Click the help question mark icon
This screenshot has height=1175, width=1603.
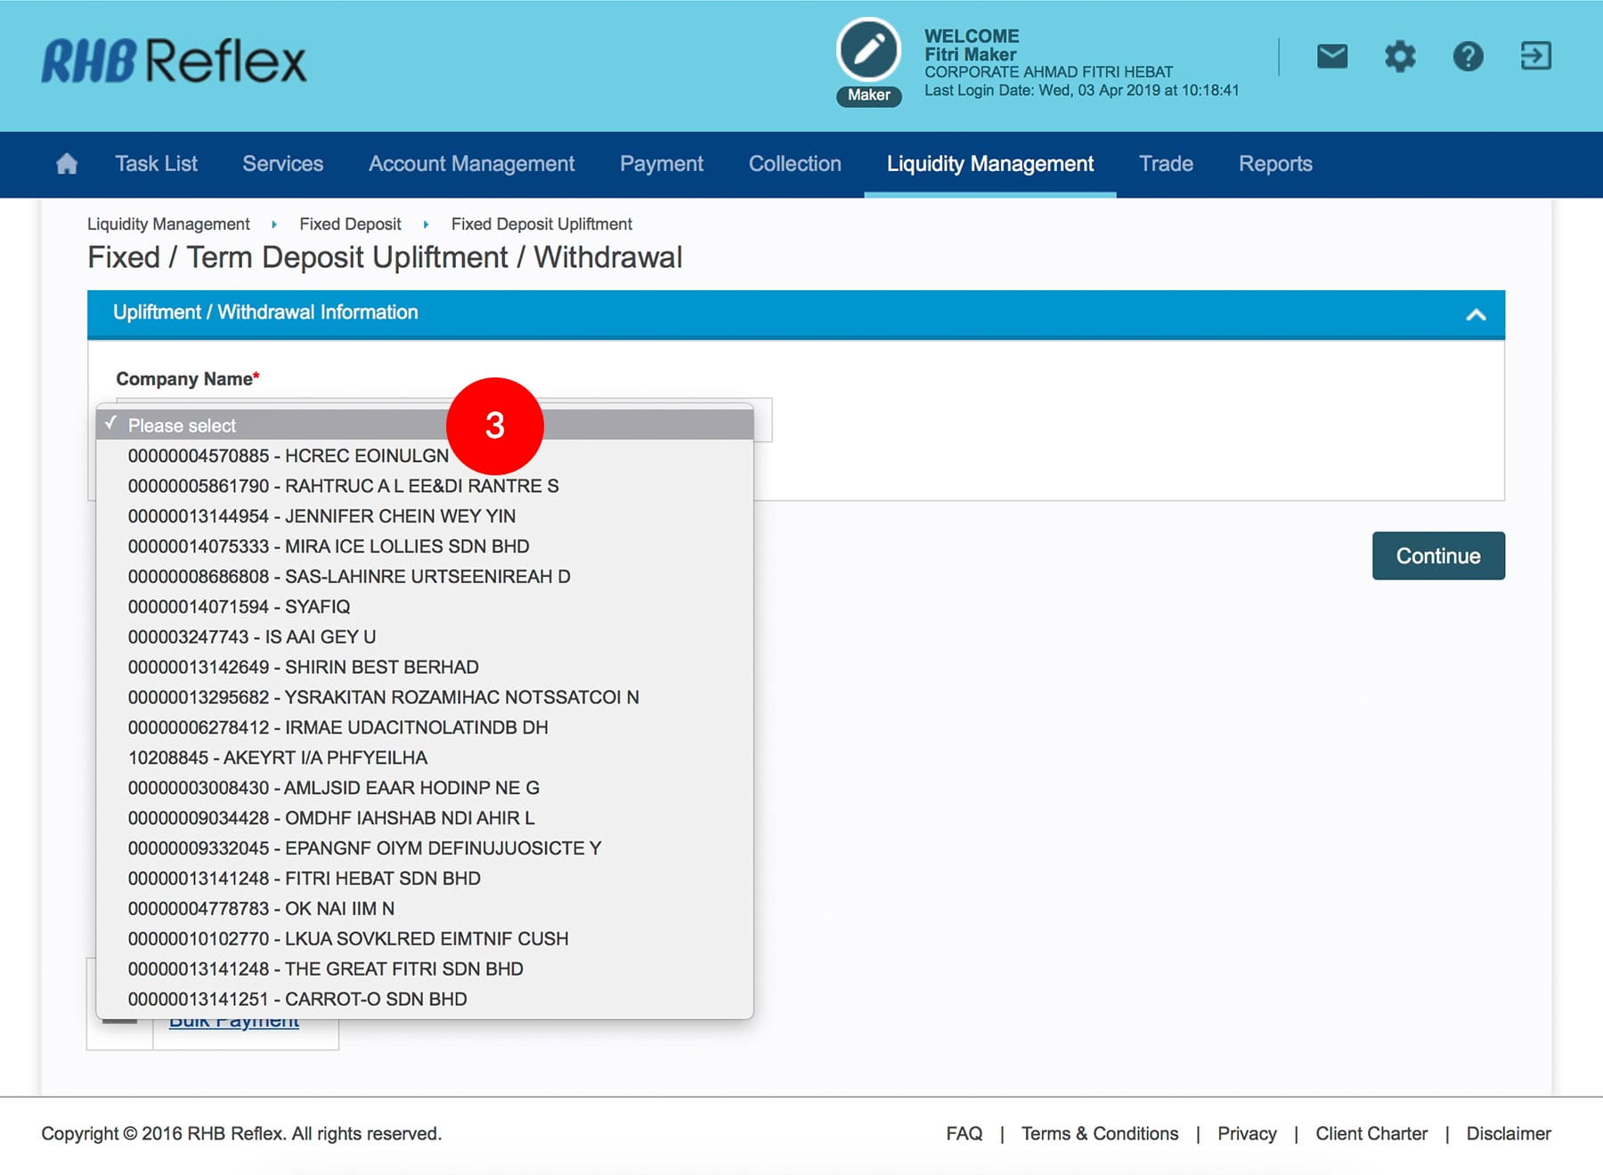pyautogui.click(x=1468, y=56)
